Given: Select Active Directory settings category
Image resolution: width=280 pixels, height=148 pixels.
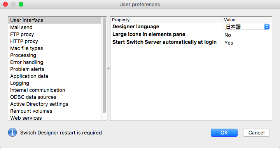Looking at the screenshot, I should pos(39,104).
